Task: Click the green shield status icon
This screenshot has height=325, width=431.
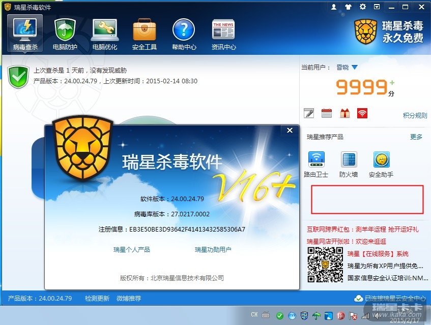Action: pyautogui.click(x=18, y=77)
